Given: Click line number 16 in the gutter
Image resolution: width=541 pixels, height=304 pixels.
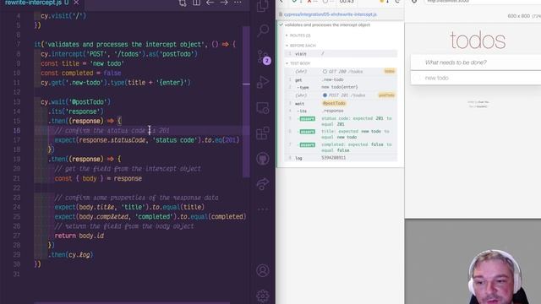Looking at the screenshot, I should (x=17, y=130).
